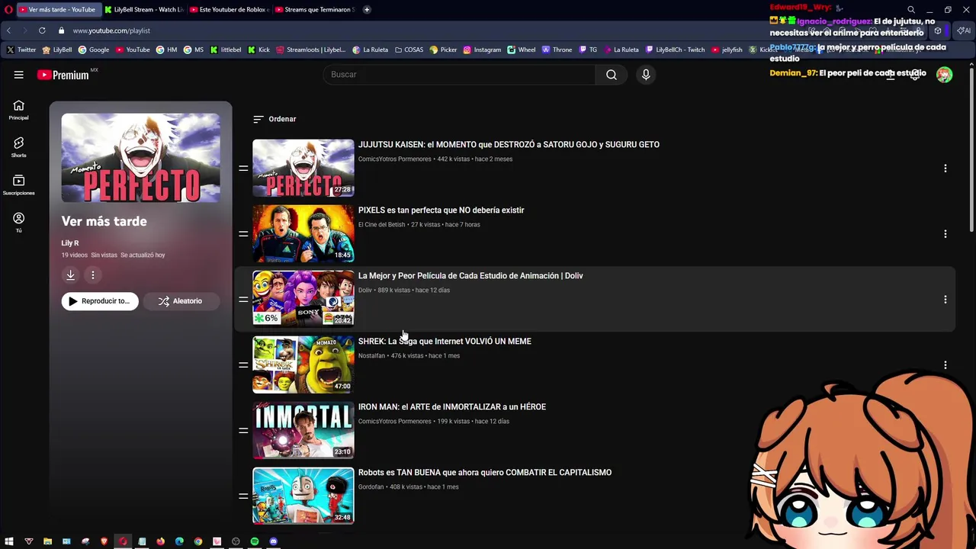Screen dimensions: 976x549
Task: Open the large playlist cover thumbnail
Action: click(x=141, y=158)
